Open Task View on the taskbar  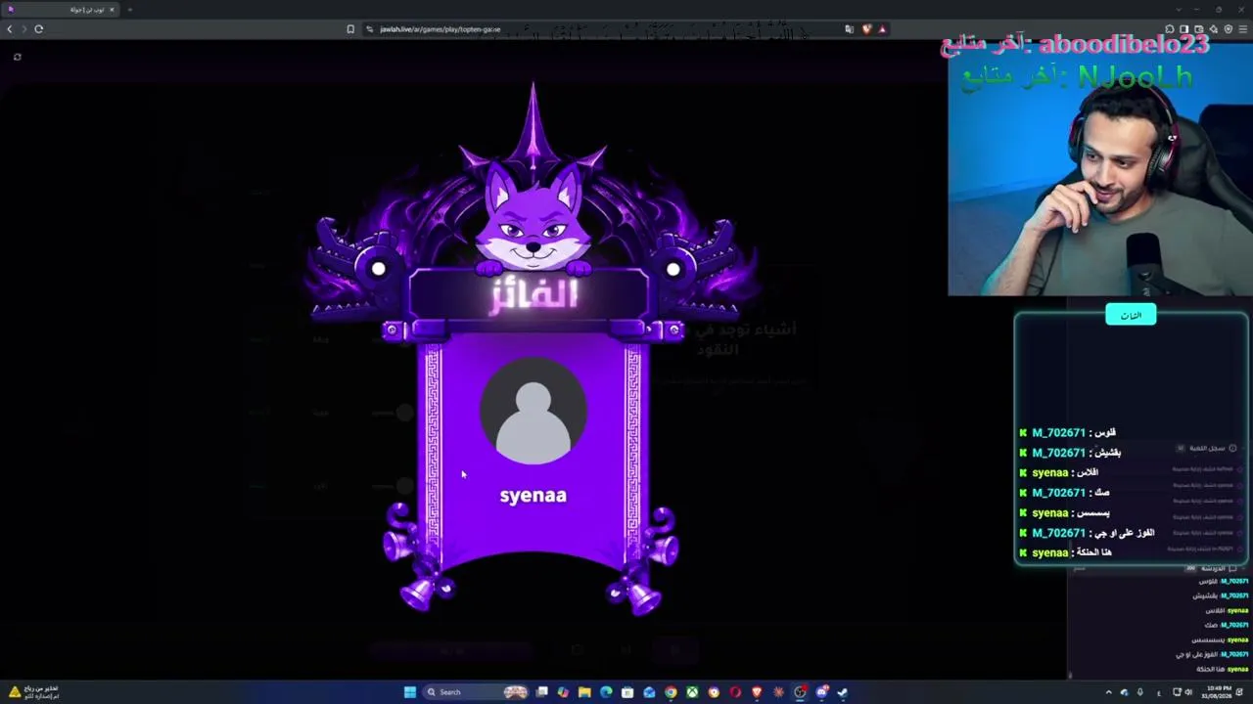click(x=541, y=692)
